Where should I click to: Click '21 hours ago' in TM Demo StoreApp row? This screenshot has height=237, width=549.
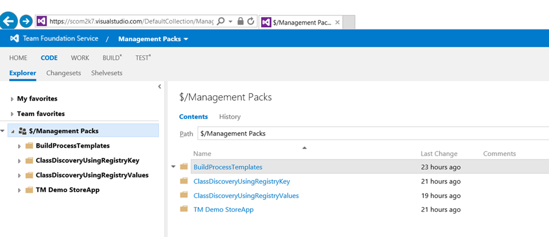pyautogui.click(x=441, y=210)
